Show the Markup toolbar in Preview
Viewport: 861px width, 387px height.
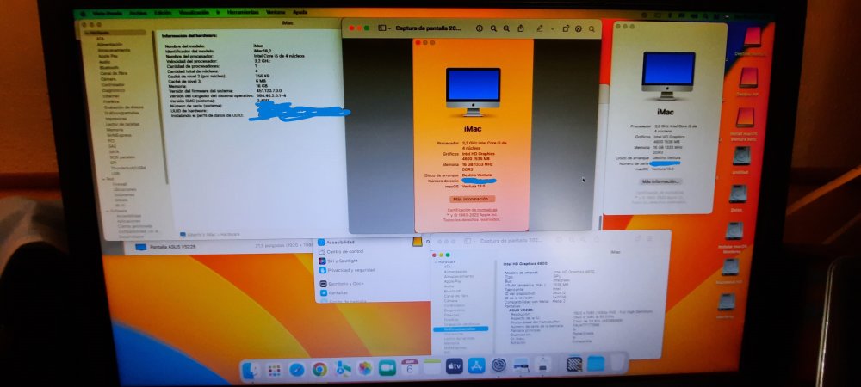(579, 28)
